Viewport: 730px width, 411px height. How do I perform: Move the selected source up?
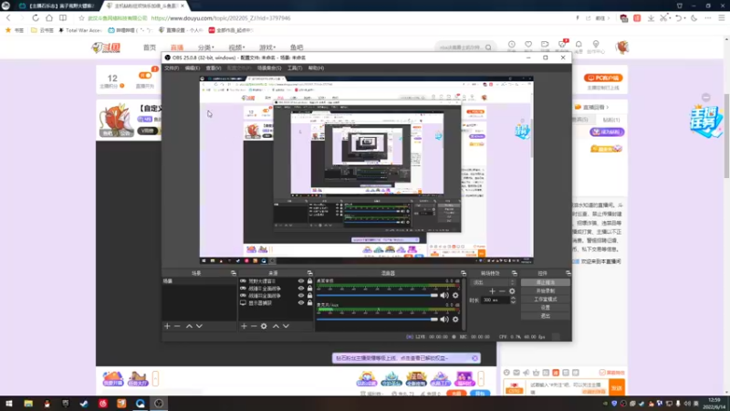(276, 326)
